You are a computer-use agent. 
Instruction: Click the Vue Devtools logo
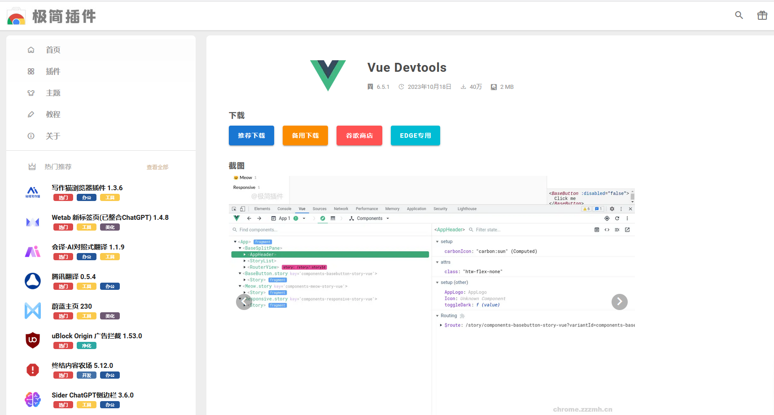coord(328,75)
